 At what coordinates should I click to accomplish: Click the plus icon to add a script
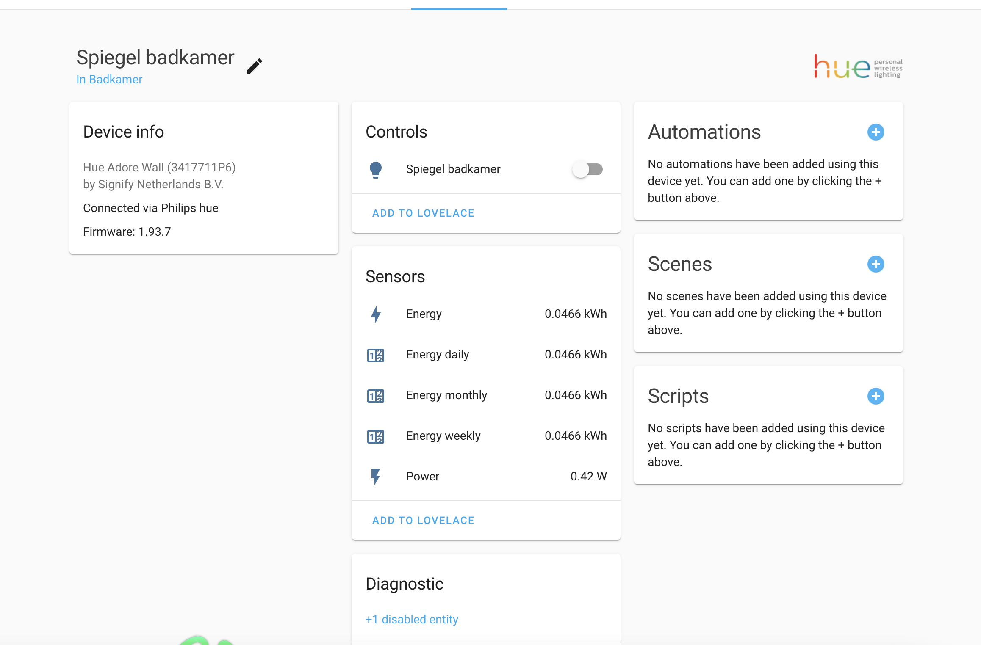click(x=876, y=396)
